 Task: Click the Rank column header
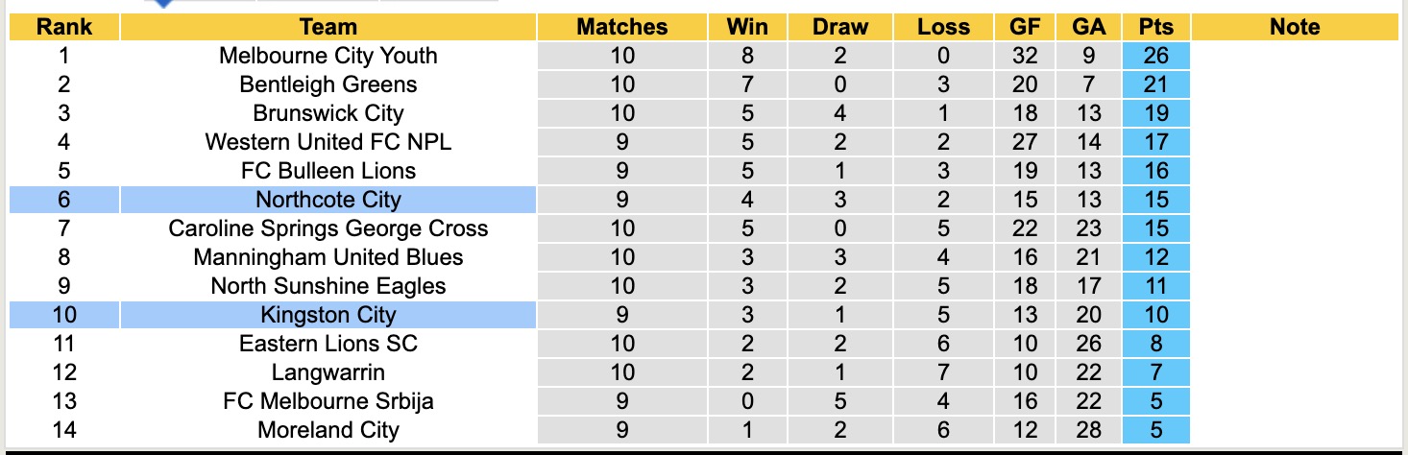[x=63, y=27]
